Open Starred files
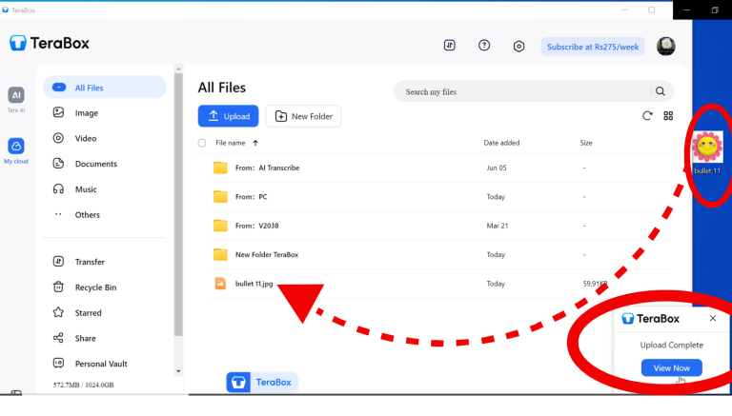This screenshot has height=416, width=732. pos(88,312)
